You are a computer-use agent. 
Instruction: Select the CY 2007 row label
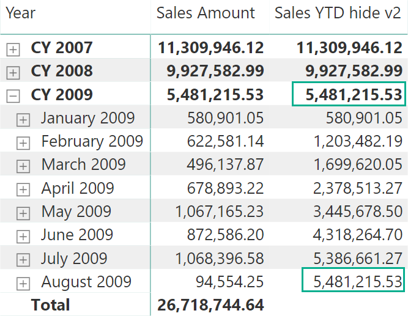[62, 48]
